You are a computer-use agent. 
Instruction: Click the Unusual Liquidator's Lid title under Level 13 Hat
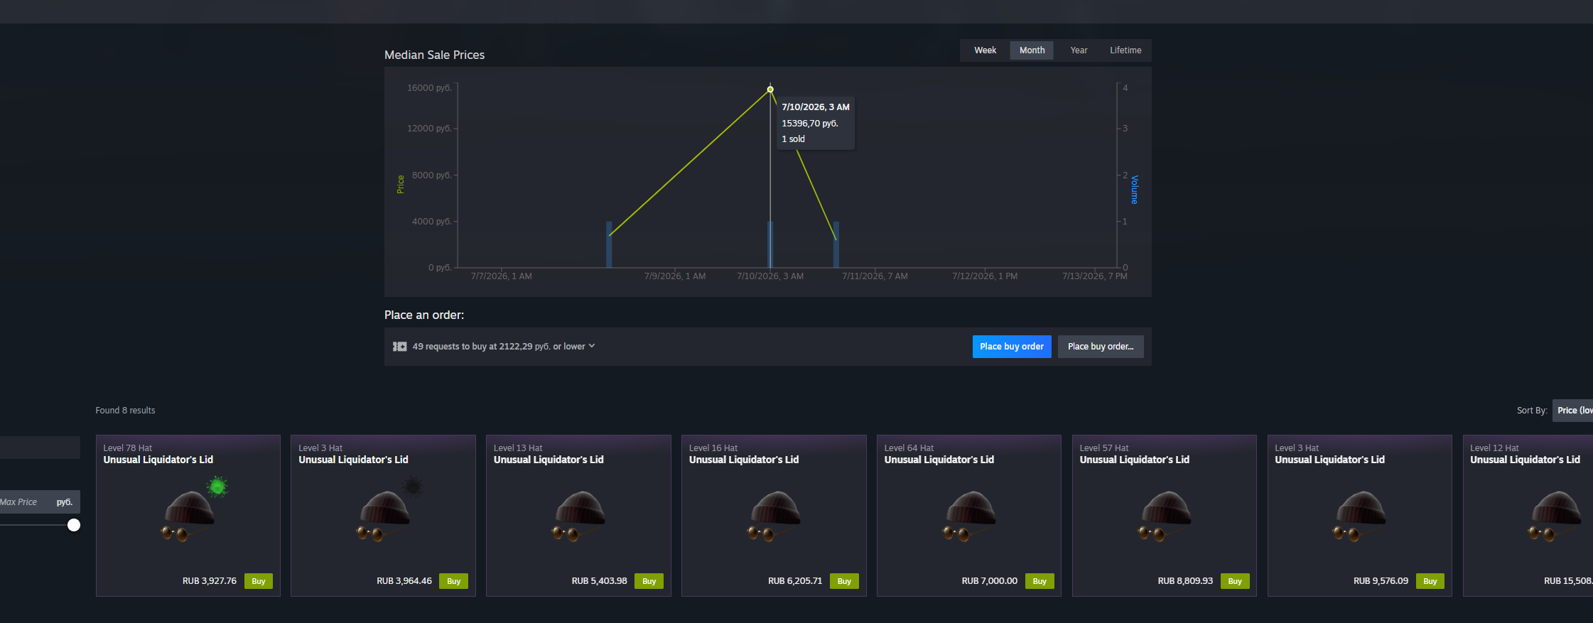(x=549, y=460)
